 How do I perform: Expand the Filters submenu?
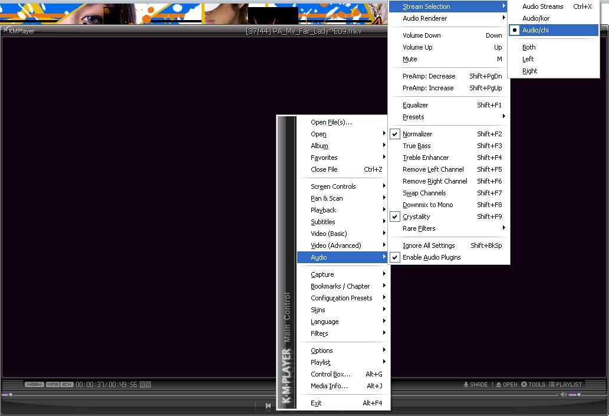pos(342,333)
